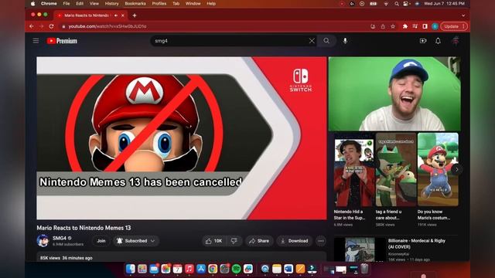Viewport: 495px width, 278px height.
Task: Like the video with 10K thumbs up
Action: [213, 241]
